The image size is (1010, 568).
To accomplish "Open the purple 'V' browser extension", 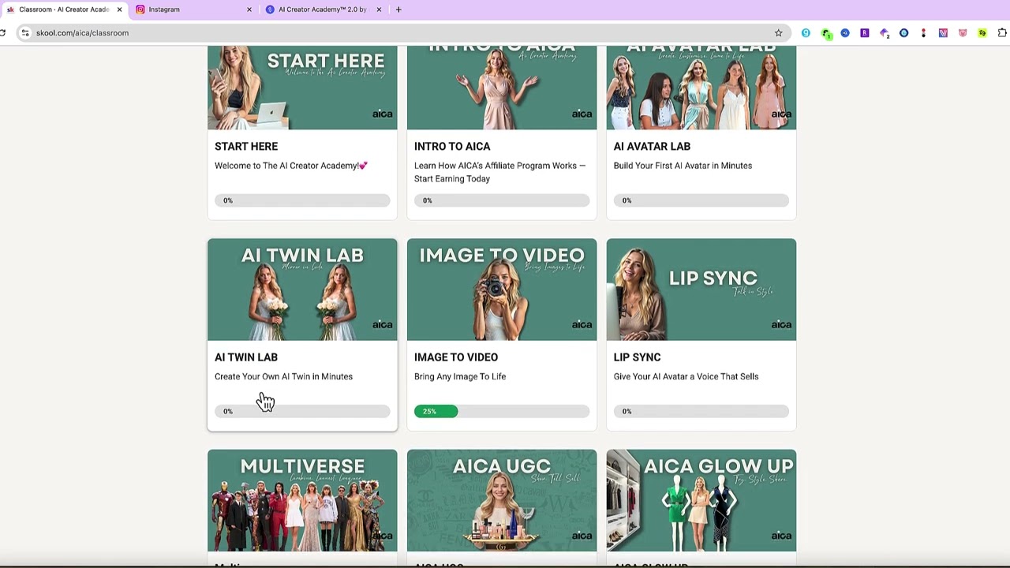I will tap(943, 33).
